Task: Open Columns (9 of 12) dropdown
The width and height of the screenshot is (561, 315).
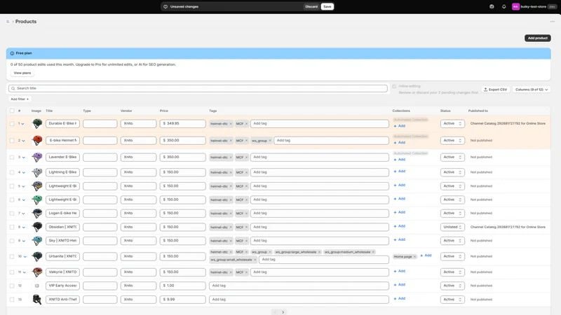Action: pos(532,90)
